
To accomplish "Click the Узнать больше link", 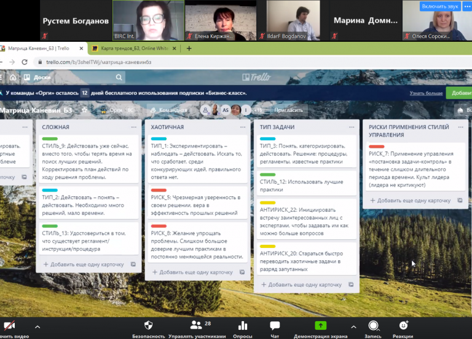I will (x=426, y=93).
